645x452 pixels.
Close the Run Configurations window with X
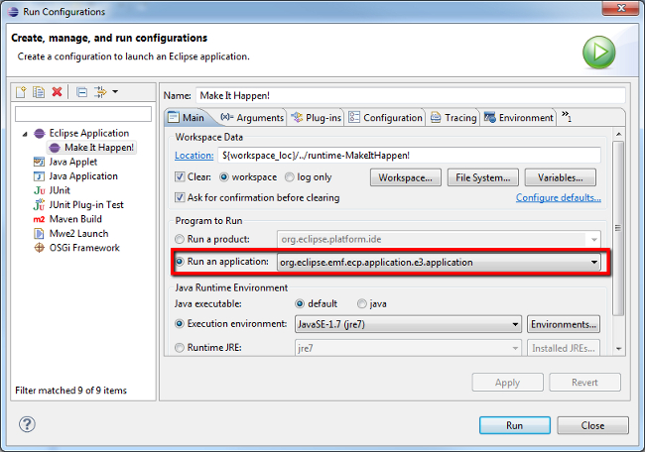pyautogui.click(x=621, y=8)
